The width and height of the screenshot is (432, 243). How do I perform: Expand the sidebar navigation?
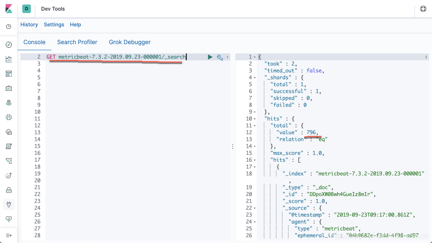coord(9,236)
